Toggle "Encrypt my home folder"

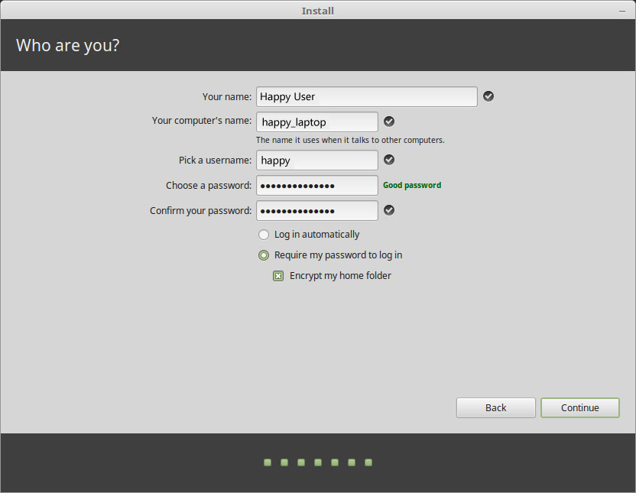(278, 276)
